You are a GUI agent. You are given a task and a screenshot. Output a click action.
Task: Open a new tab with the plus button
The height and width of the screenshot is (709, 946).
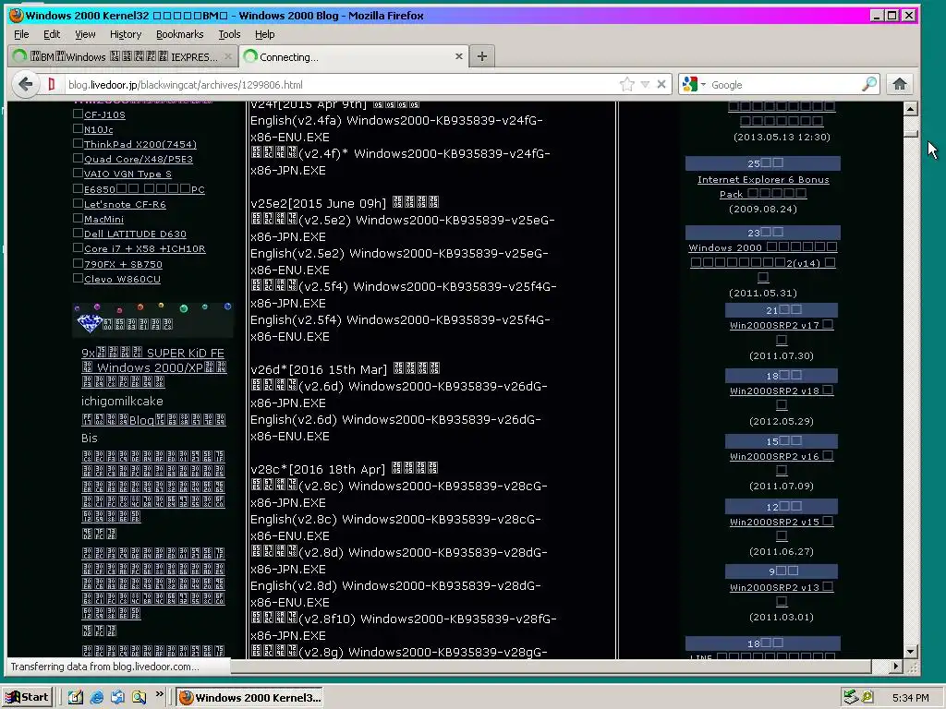tap(481, 56)
